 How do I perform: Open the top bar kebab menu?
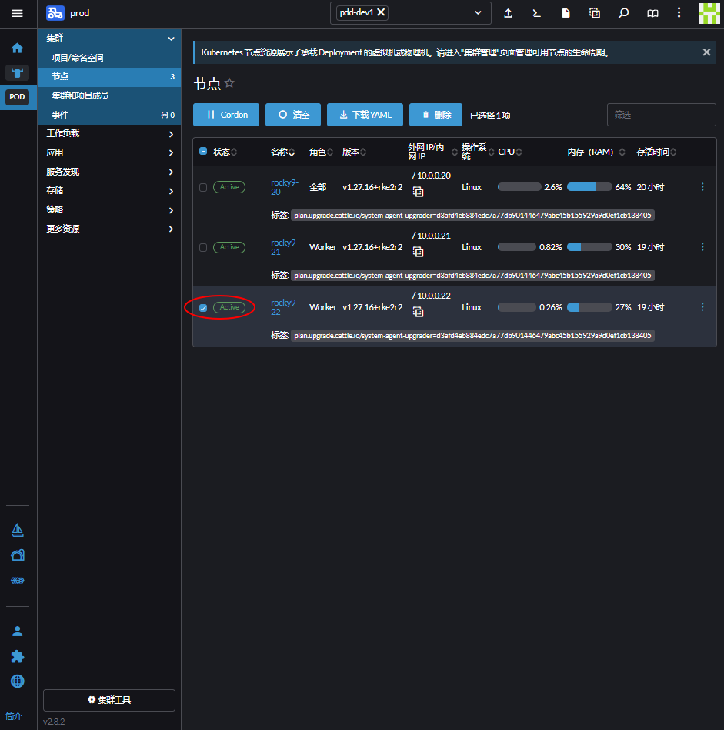point(679,13)
